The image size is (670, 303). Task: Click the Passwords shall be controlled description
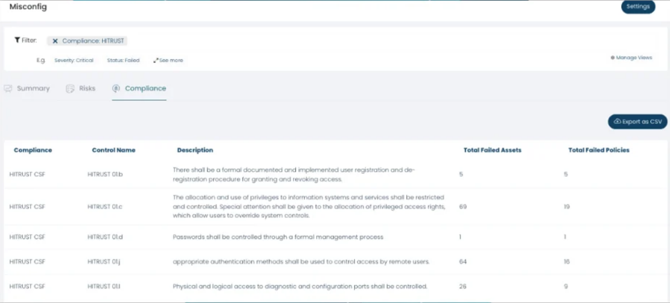click(x=278, y=237)
